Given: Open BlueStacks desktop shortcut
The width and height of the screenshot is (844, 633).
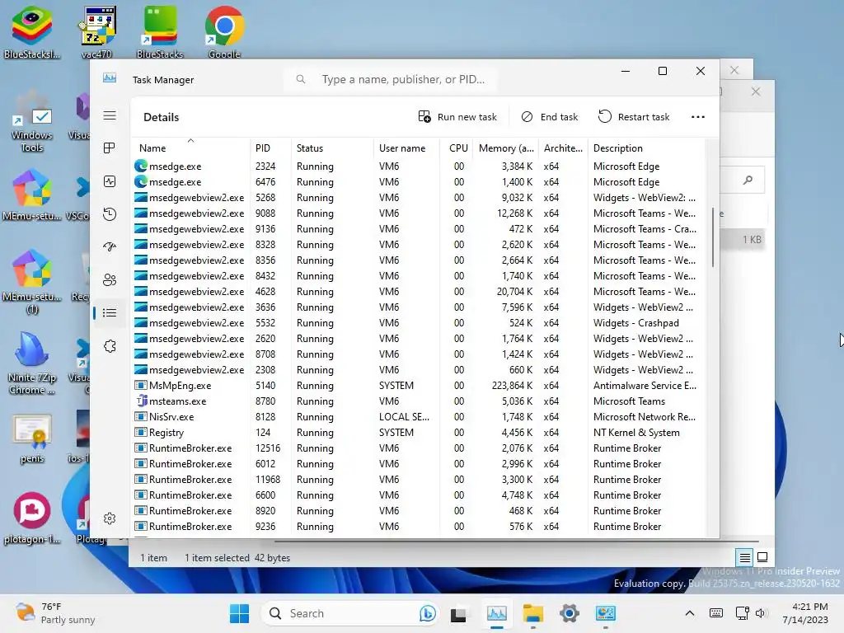Looking at the screenshot, I should pos(160,32).
